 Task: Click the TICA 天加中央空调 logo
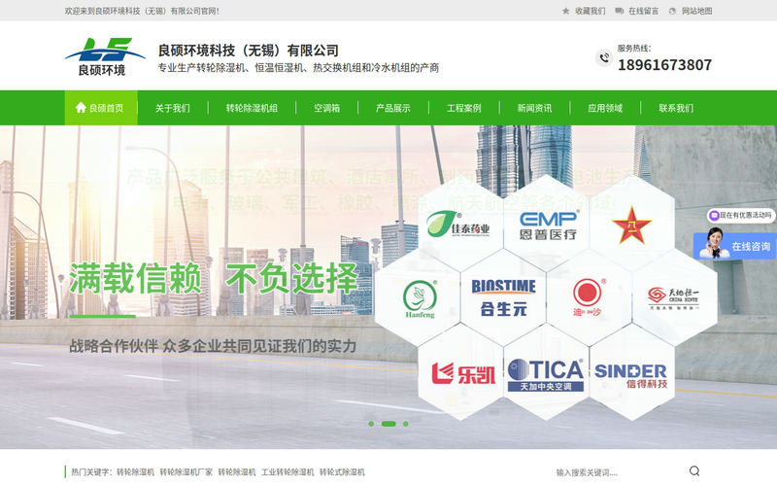pyautogui.click(x=546, y=374)
